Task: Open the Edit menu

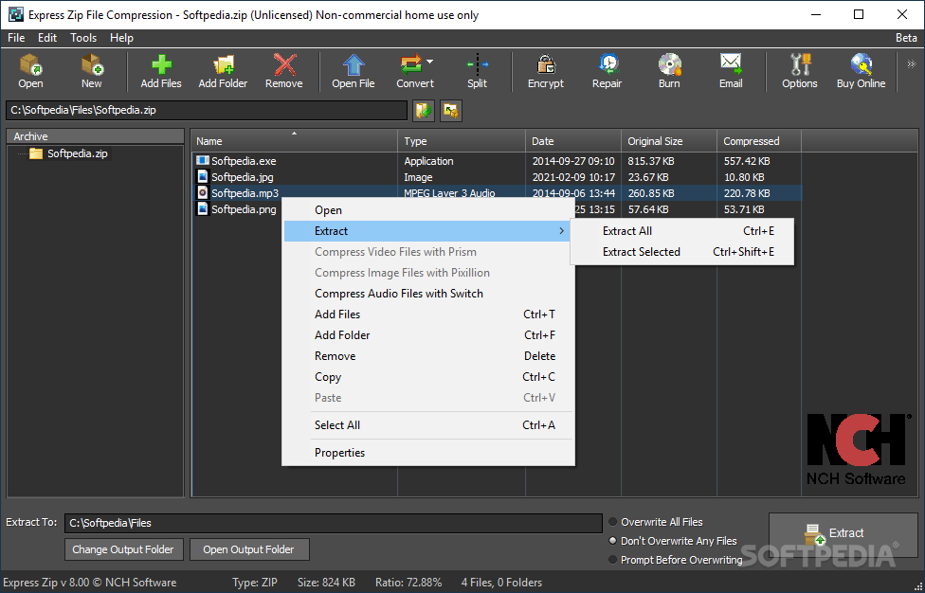Action: [x=47, y=38]
